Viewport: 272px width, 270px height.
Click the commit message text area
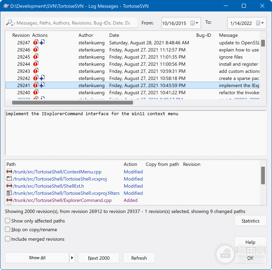136,133
